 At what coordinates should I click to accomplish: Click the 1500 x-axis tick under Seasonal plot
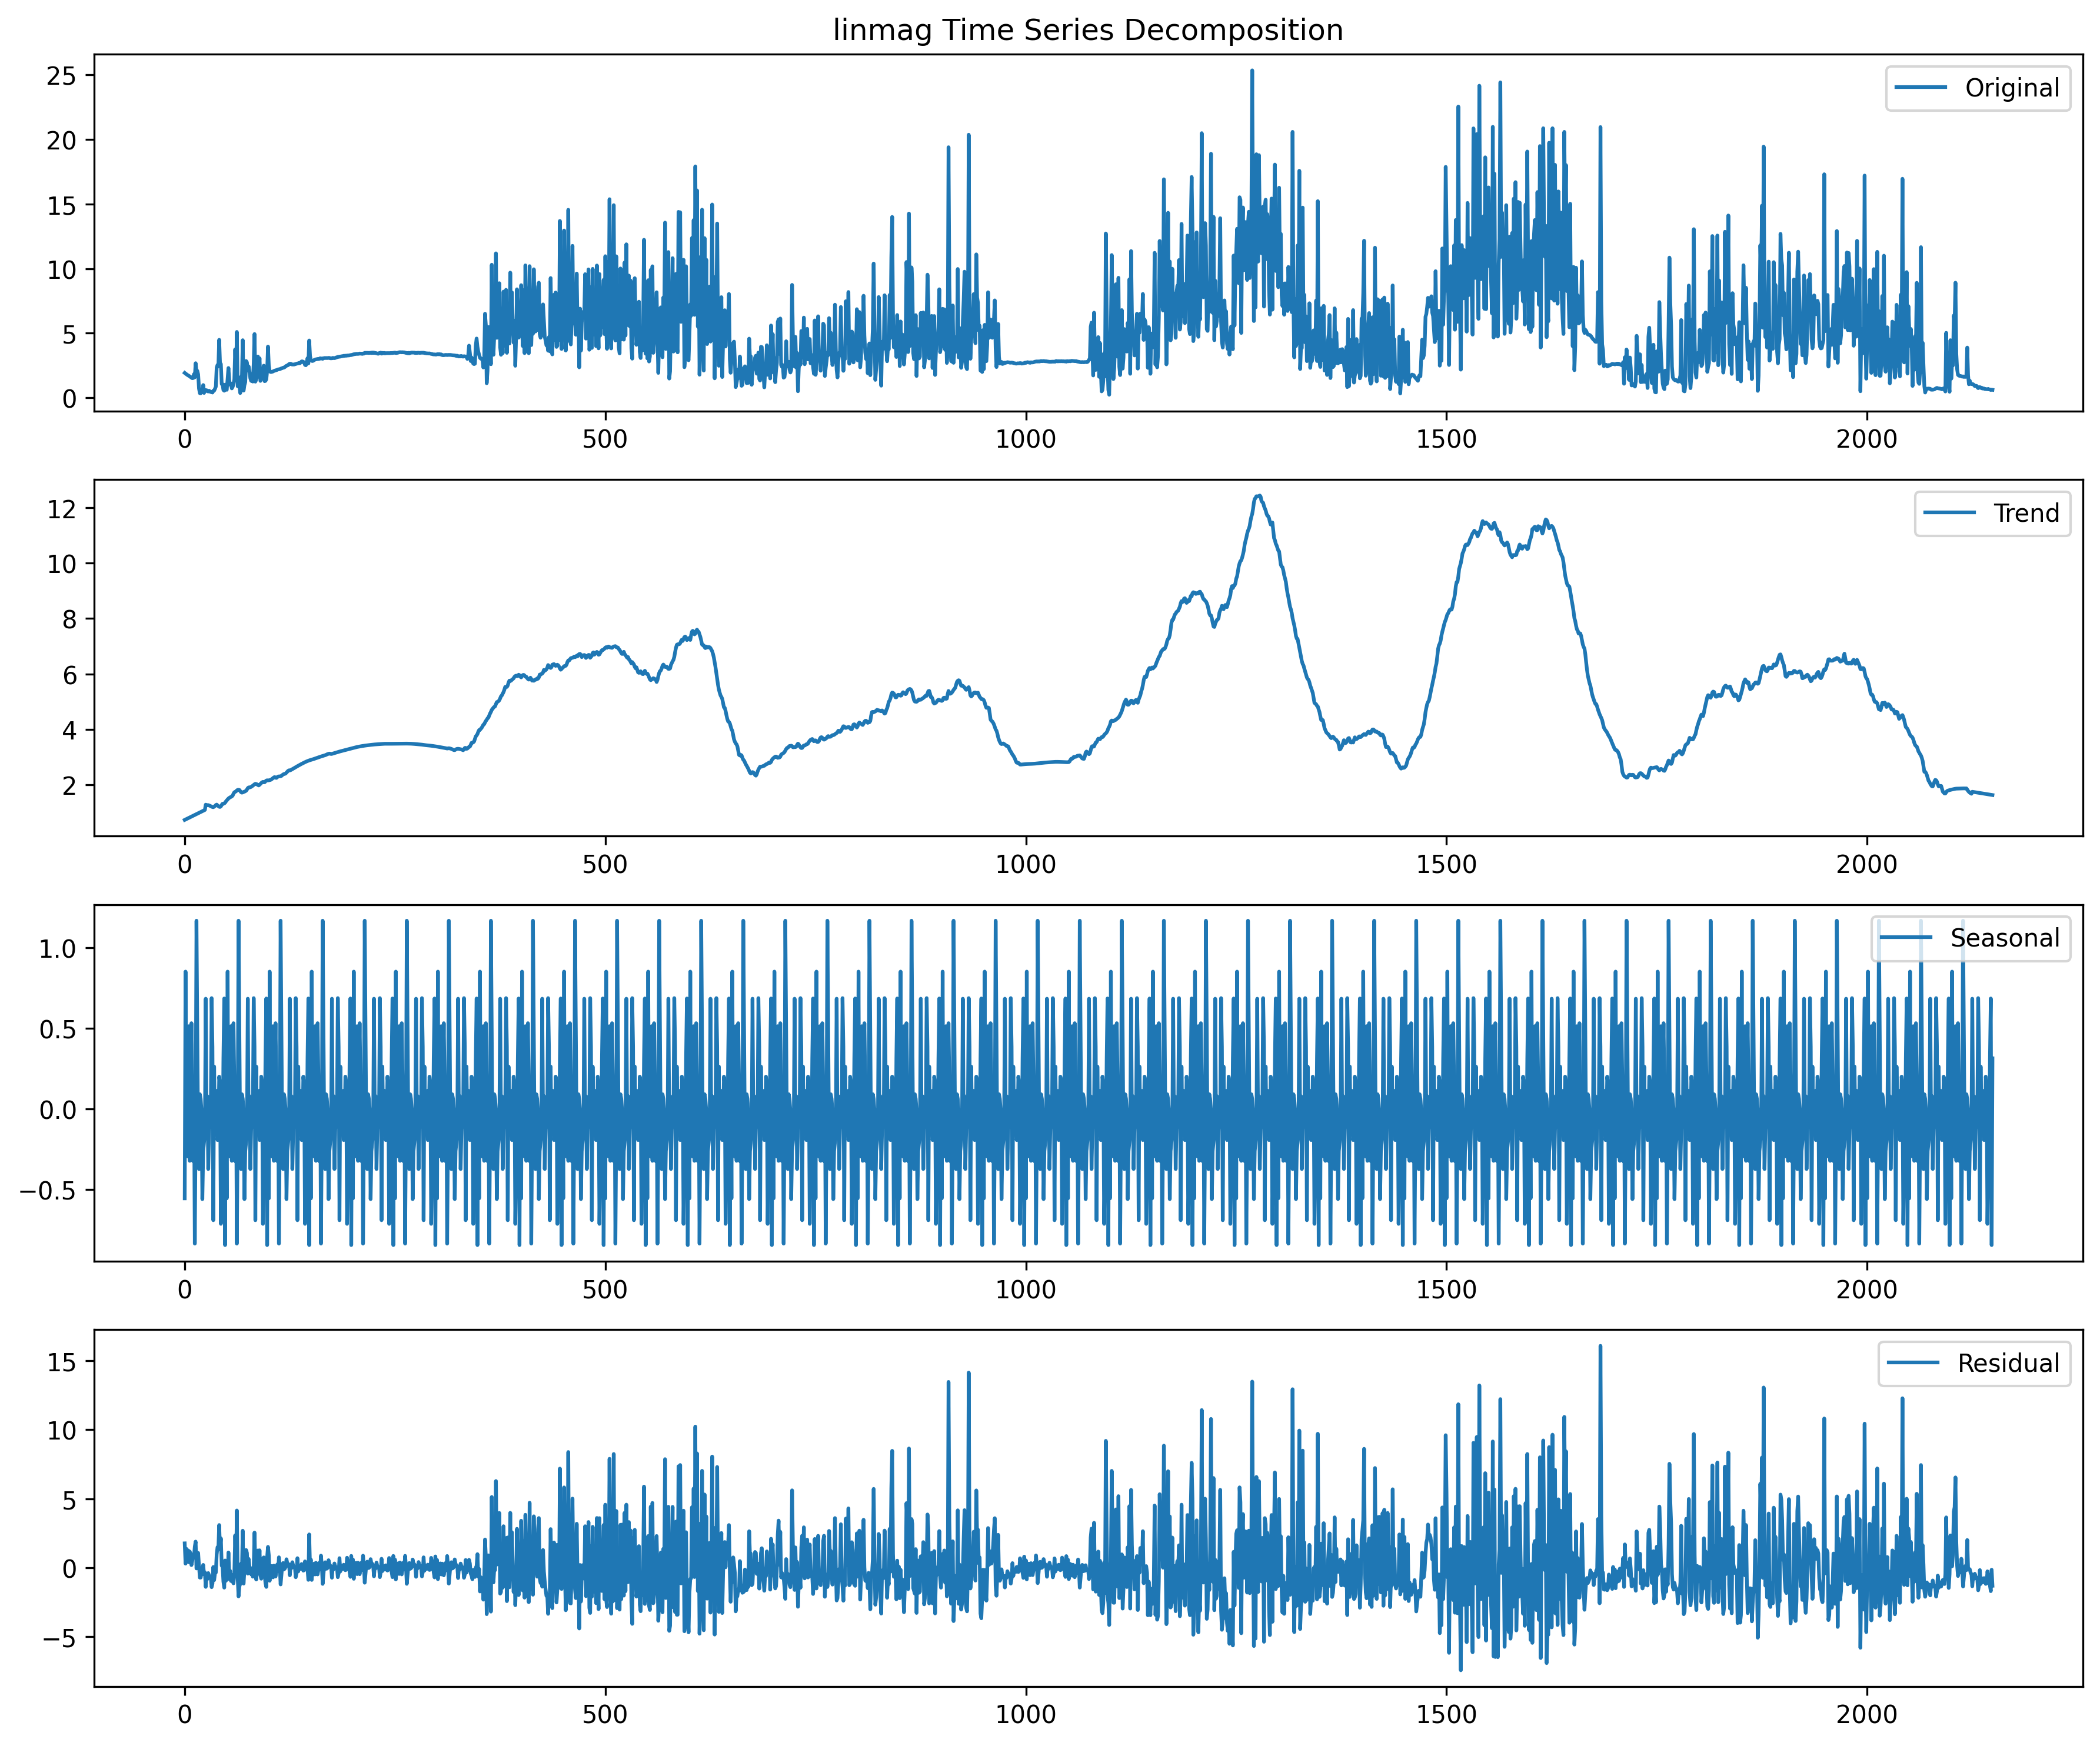coord(1446,1289)
